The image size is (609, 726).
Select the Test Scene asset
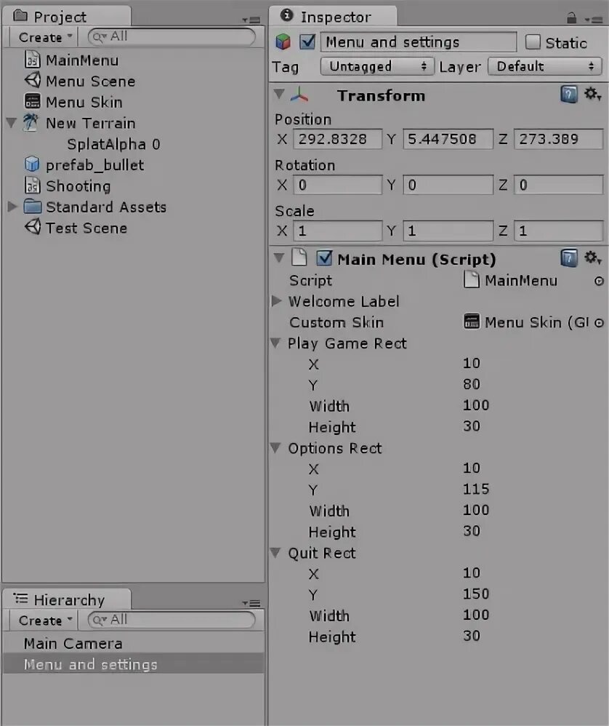tap(86, 228)
